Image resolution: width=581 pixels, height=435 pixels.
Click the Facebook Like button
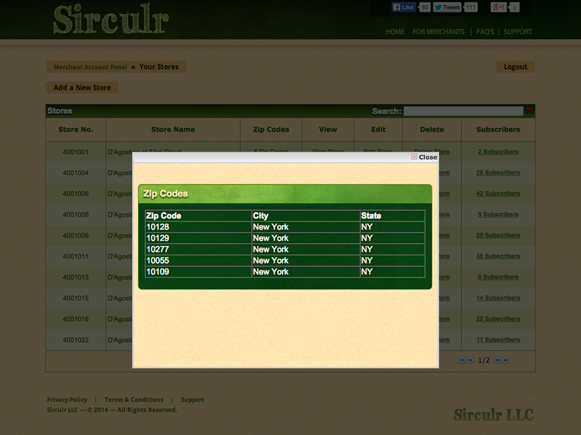[x=403, y=7]
